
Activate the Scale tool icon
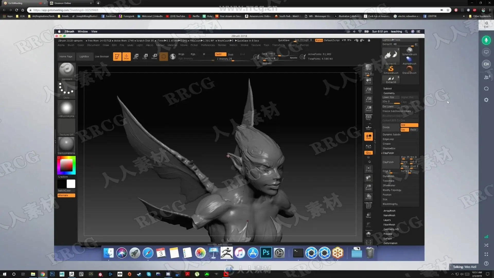click(x=145, y=56)
